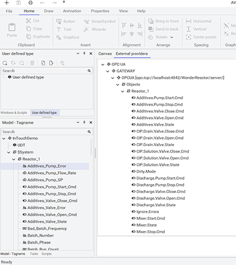The image size is (236, 265).
Task: Pin the Model - Tagname panel
Action: (x=84, y=122)
